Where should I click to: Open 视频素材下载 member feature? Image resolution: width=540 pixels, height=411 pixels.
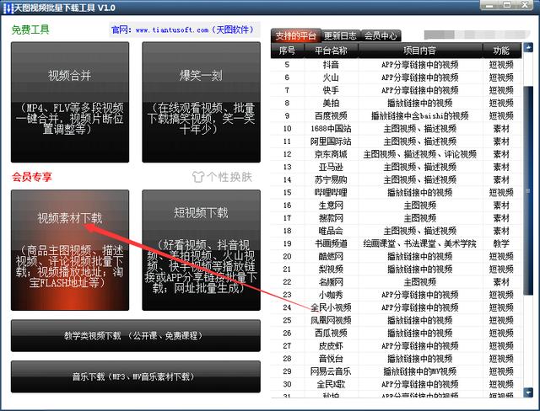coord(70,250)
